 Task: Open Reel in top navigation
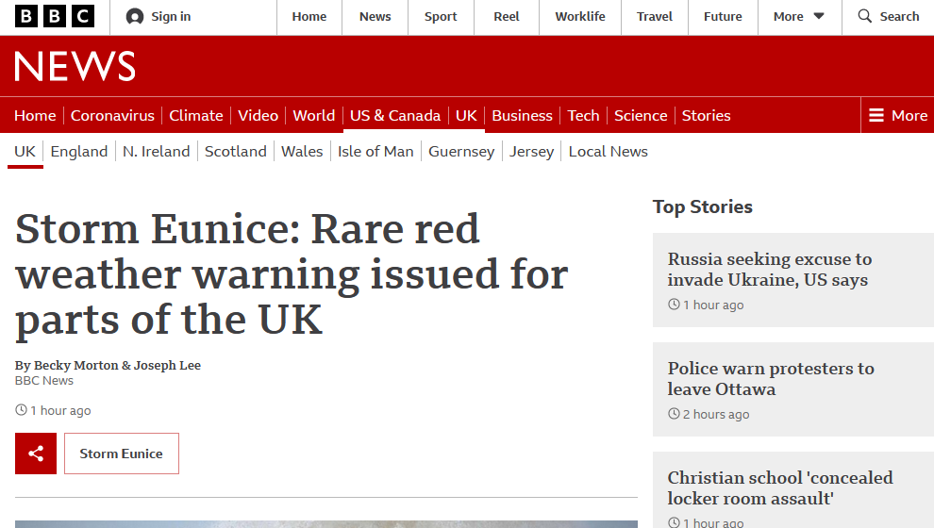(x=507, y=17)
